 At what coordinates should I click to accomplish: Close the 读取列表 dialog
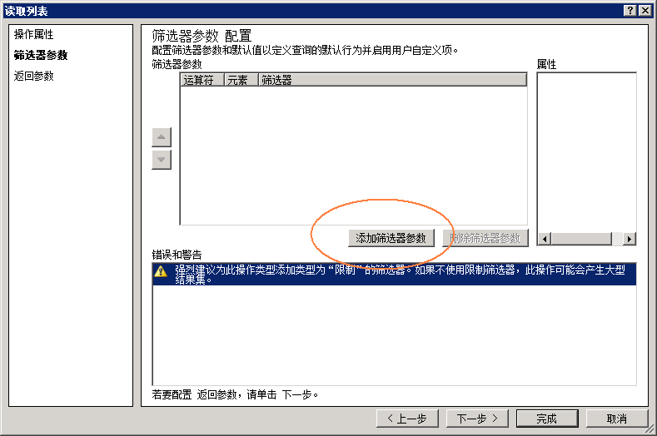coord(645,11)
